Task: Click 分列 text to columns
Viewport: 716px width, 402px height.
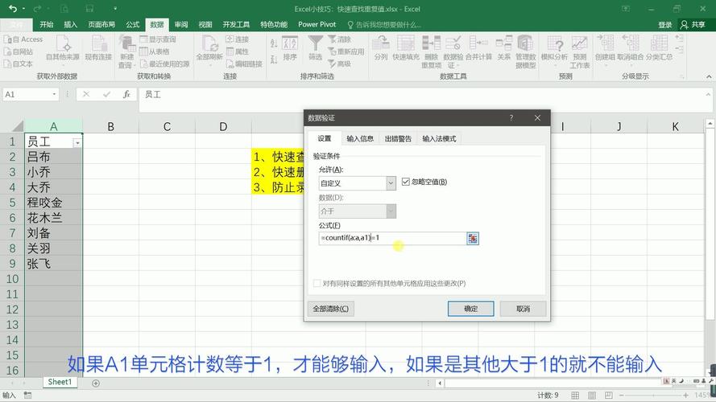Action: pos(381,48)
